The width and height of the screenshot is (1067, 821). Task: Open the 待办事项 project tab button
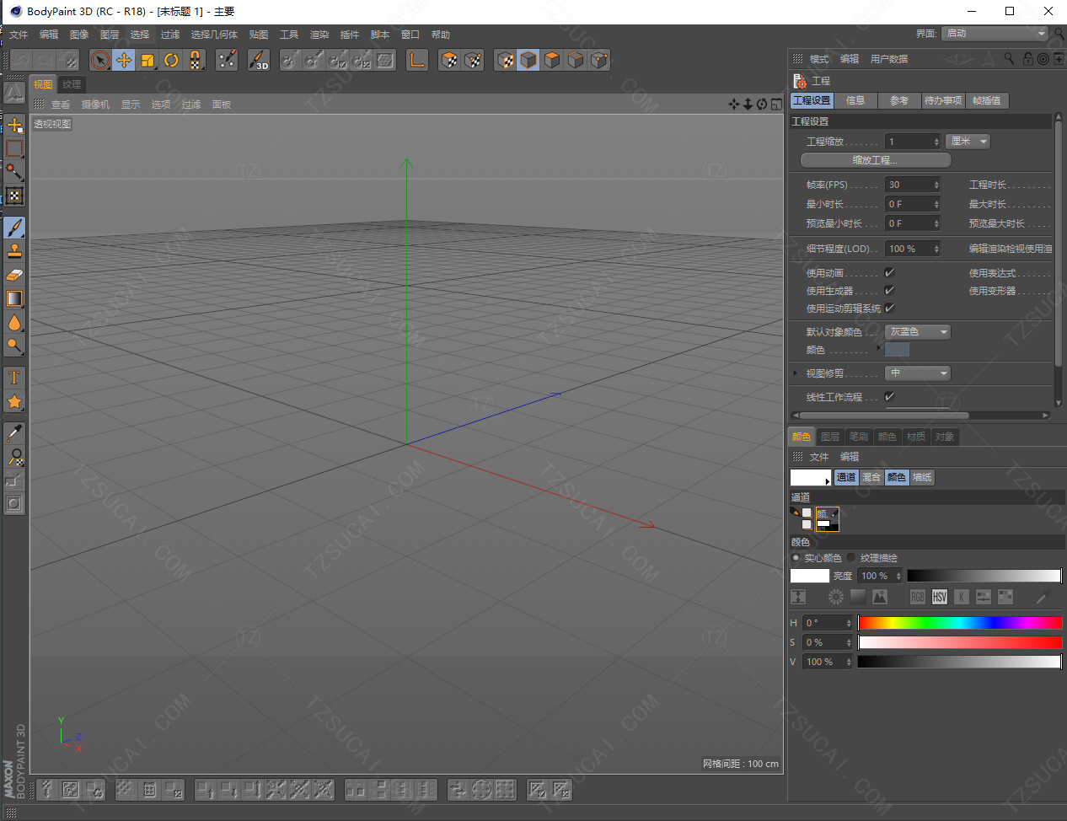click(943, 100)
